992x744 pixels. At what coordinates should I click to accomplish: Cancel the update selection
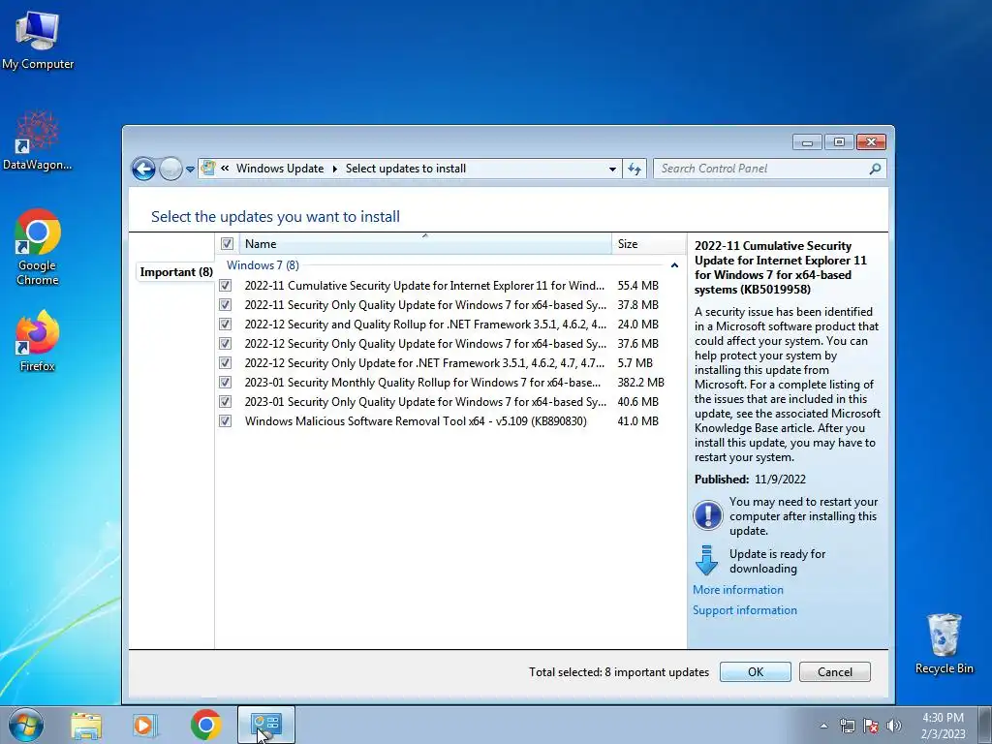[835, 672]
